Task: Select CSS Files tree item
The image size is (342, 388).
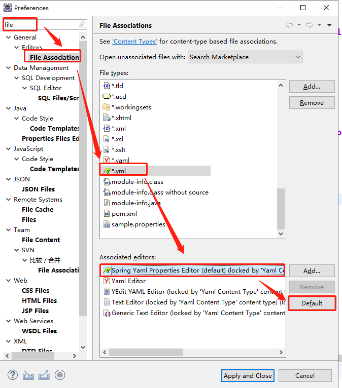Action: tap(36, 291)
